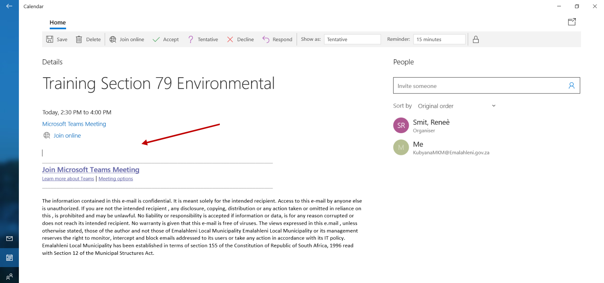The image size is (604, 283).
Task: Minimize the Calendar window
Action: 559,6
